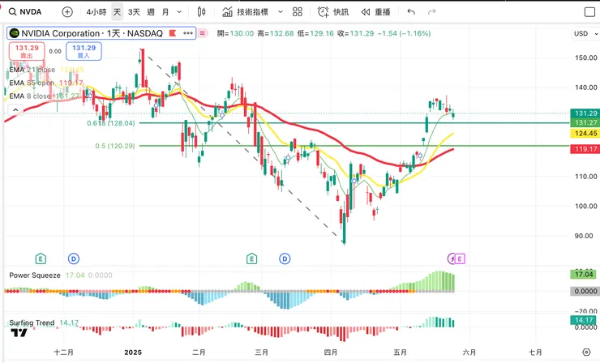
Task: Click the 131.29 賣出 sell button
Action: [x=27, y=51]
